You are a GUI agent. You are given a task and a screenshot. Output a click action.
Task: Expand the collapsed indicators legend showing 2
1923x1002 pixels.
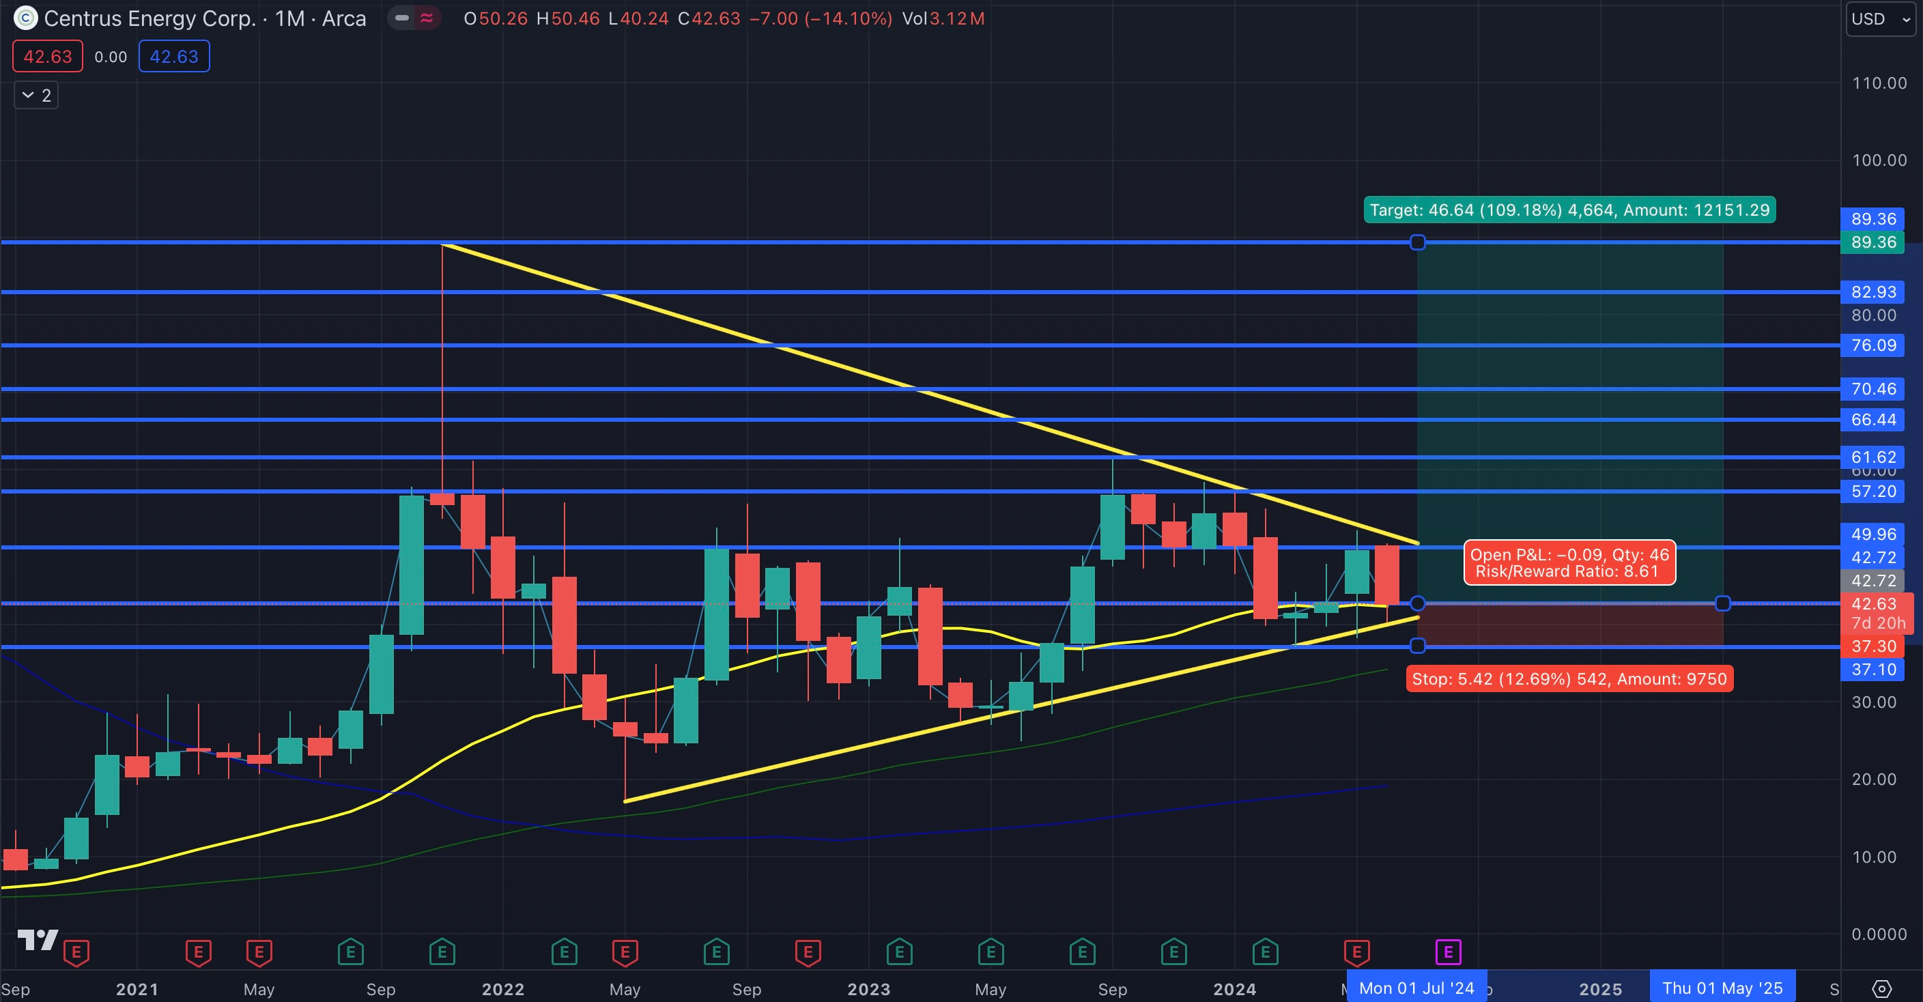click(35, 95)
